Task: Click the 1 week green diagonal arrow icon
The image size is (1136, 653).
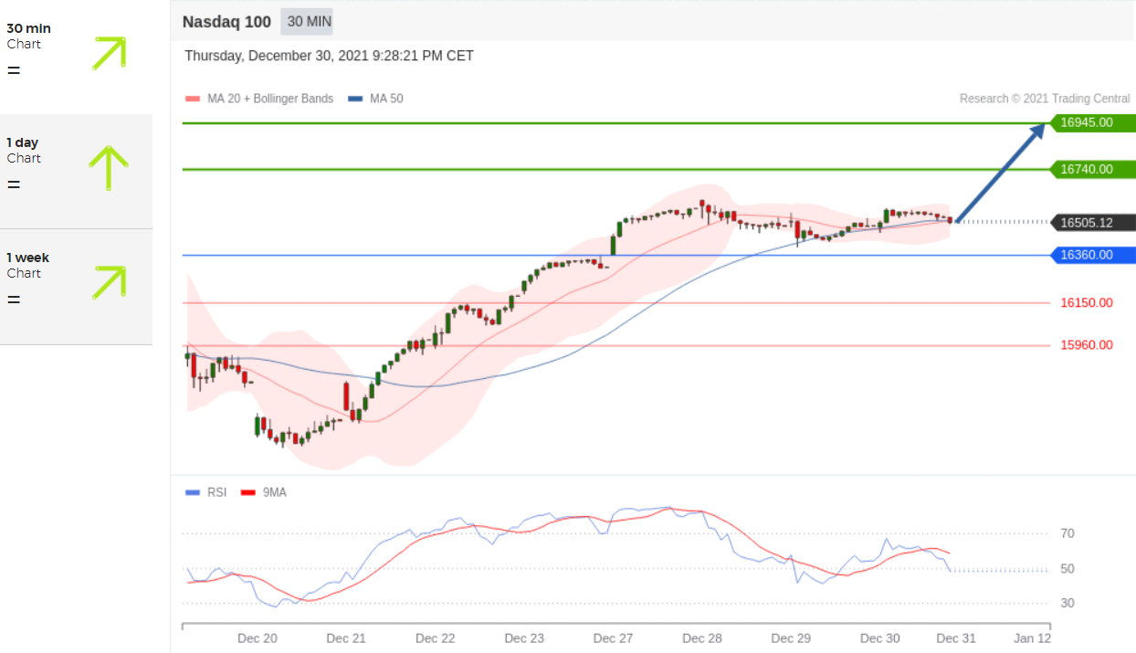Action: (108, 282)
